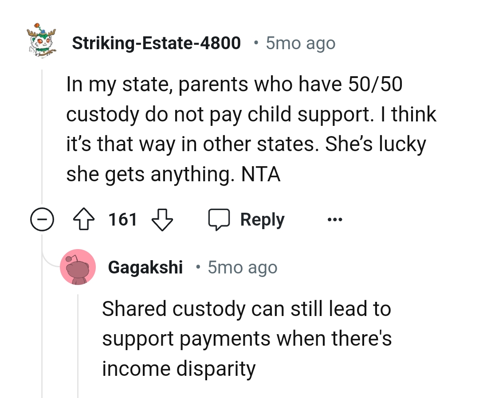The height and width of the screenshot is (398, 479).
Task: Click Gagakshi's pink avatar
Action: pyautogui.click(x=78, y=266)
